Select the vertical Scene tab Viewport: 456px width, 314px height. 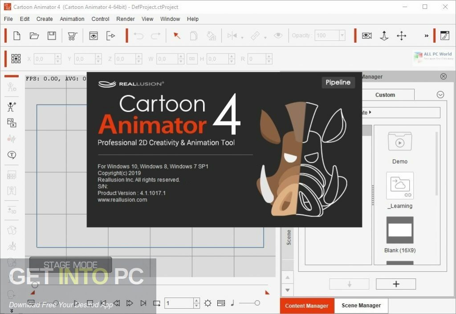289,238
